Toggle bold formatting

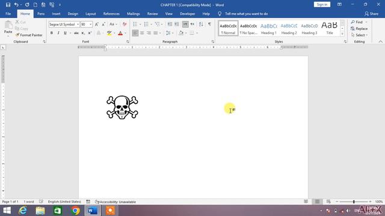pos(52,33)
